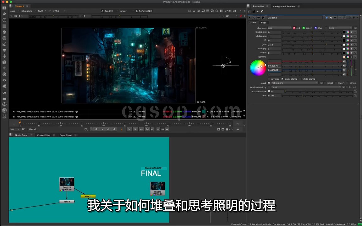Image resolution: width=362 pixels, height=226 pixels.
Task: Open the FurnaceCore toolbar icon
Action: (x=4, y=105)
